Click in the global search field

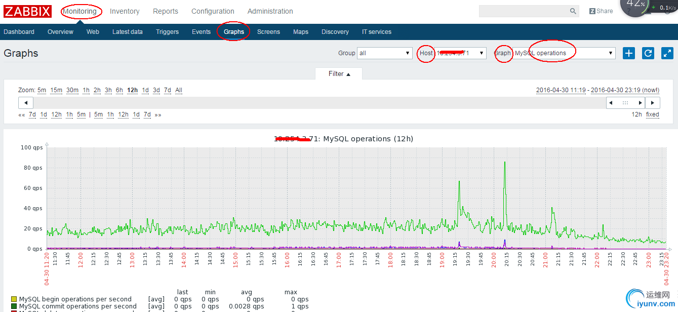(524, 11)
